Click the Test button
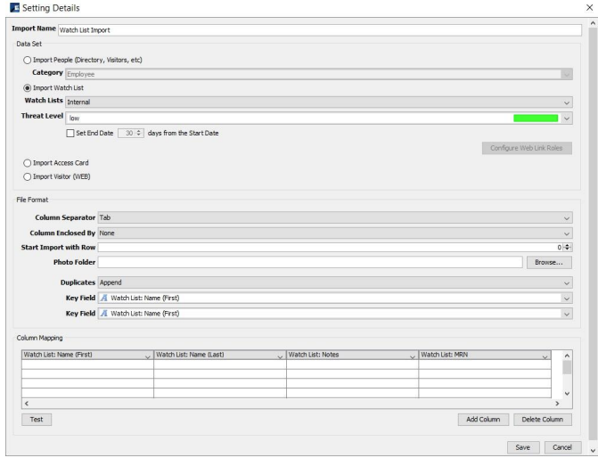This screenshot has width=598, height=458. [x=37, y=419]
